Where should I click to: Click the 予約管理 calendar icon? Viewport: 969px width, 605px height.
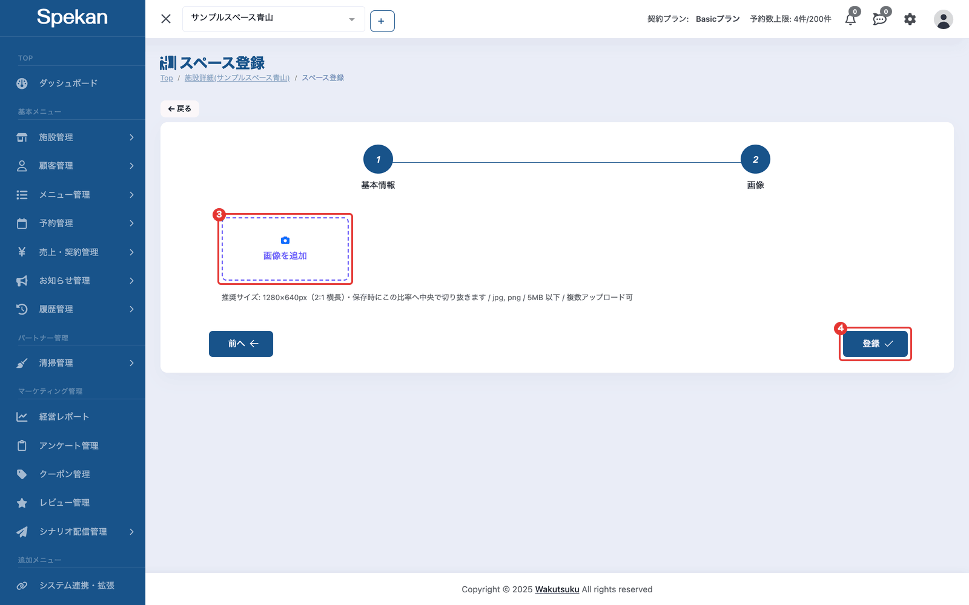pyautogui.click(x=22, y=223)
